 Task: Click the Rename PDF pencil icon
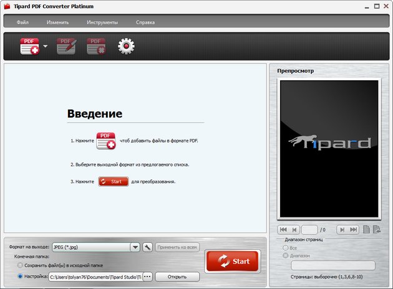coord(66,46)
